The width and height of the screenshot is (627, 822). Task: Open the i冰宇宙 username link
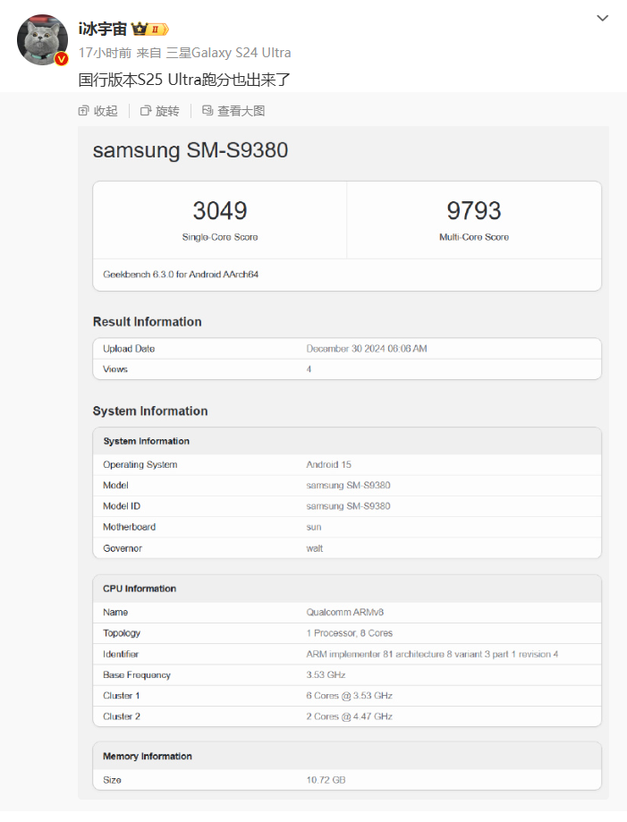tap(103, 29)
